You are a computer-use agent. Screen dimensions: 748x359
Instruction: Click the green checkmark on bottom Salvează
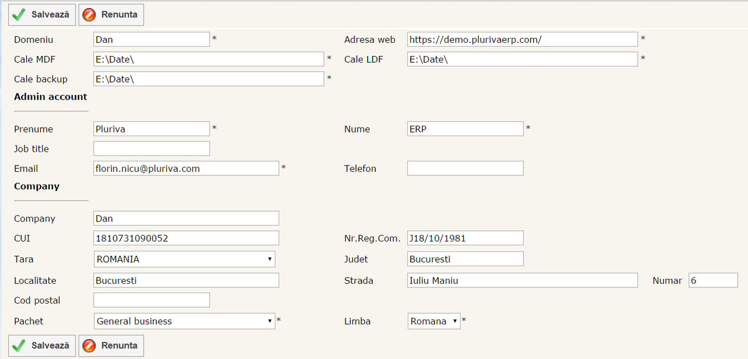click(19, 345)
